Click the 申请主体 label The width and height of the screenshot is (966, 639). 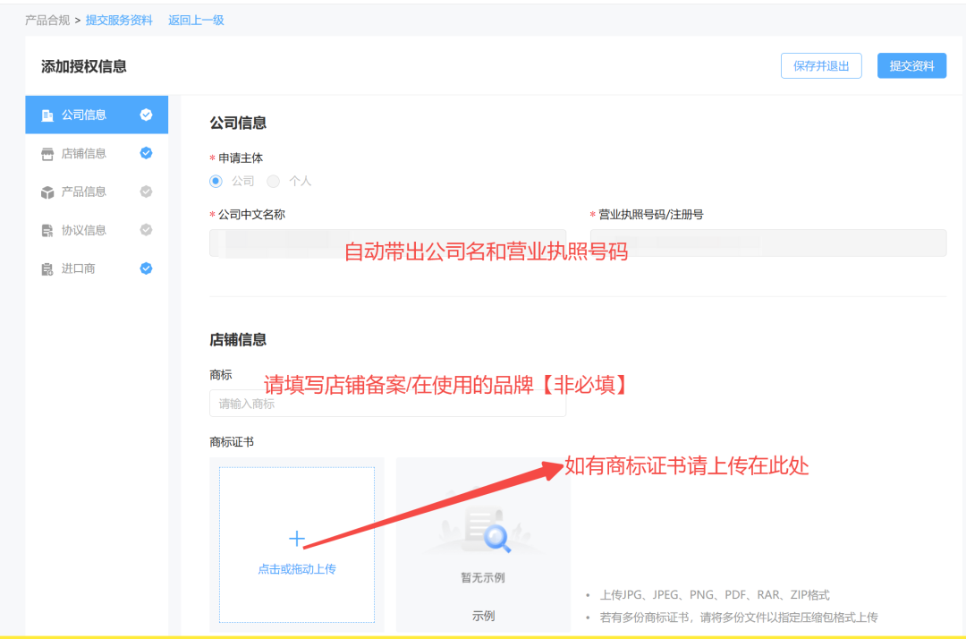(x=241, y=158)
